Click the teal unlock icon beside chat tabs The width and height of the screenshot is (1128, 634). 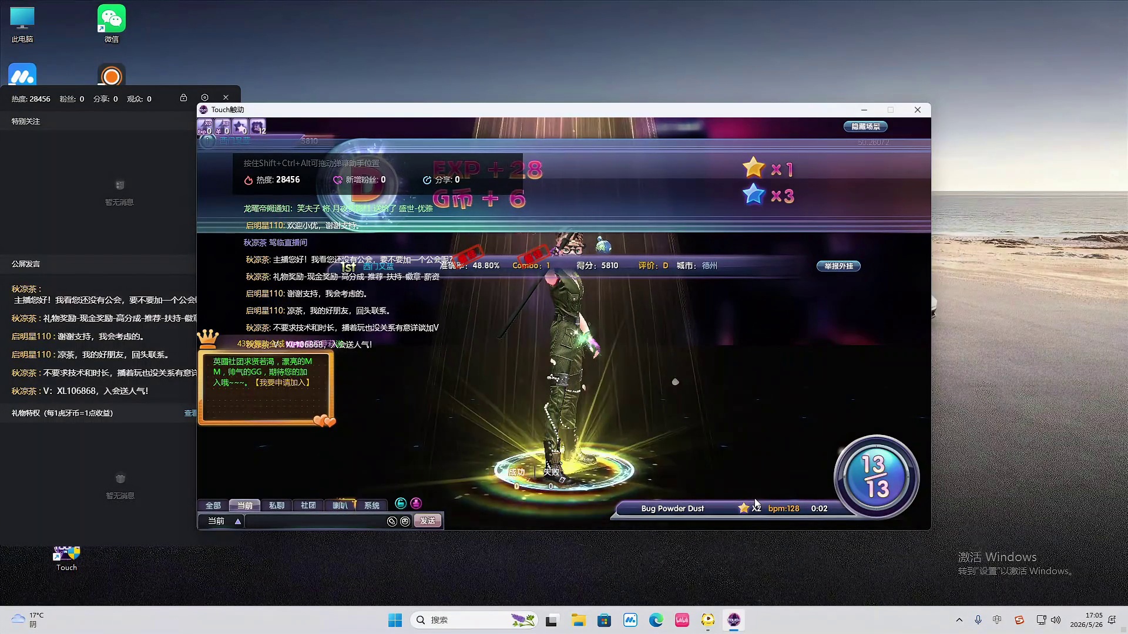click(x=401, y=503)
